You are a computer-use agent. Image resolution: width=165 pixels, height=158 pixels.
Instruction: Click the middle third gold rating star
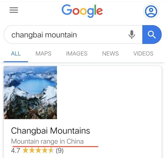(x=38, y=150)
